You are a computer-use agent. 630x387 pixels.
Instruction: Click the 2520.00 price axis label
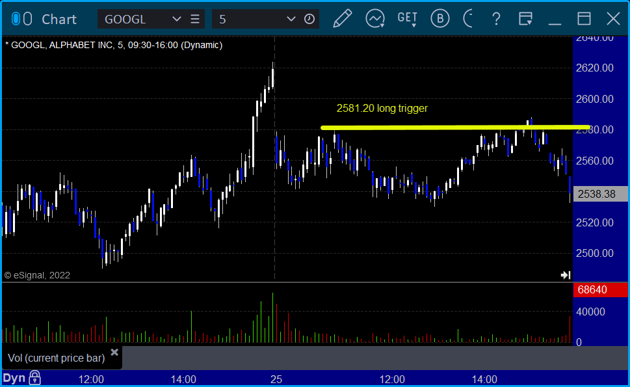(595, 222)
